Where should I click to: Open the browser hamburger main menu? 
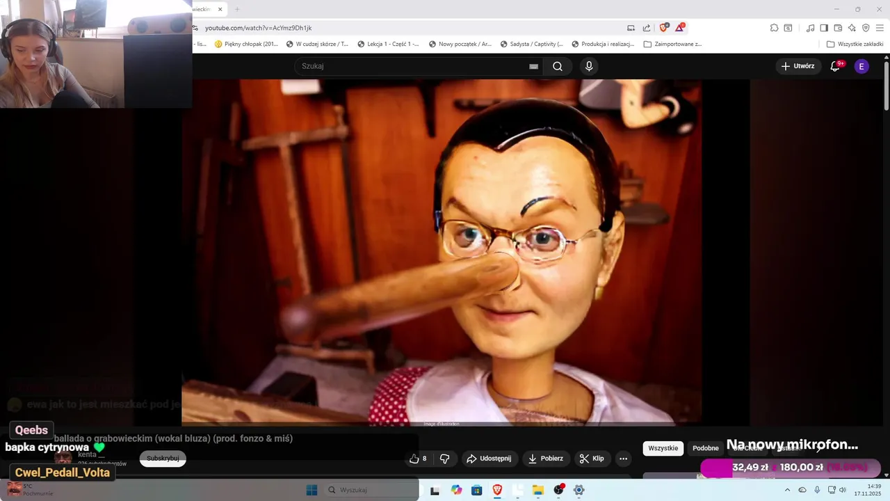(880, 28)
